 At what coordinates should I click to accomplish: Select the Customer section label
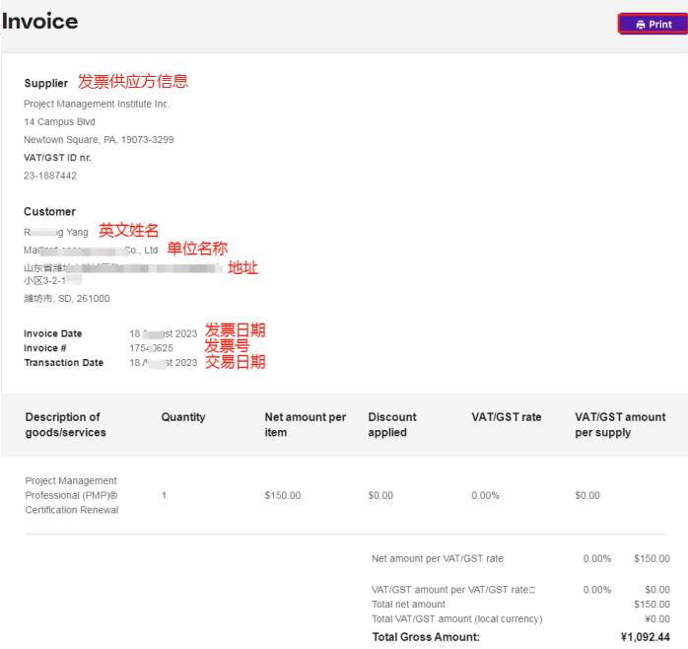coord(49,212)
